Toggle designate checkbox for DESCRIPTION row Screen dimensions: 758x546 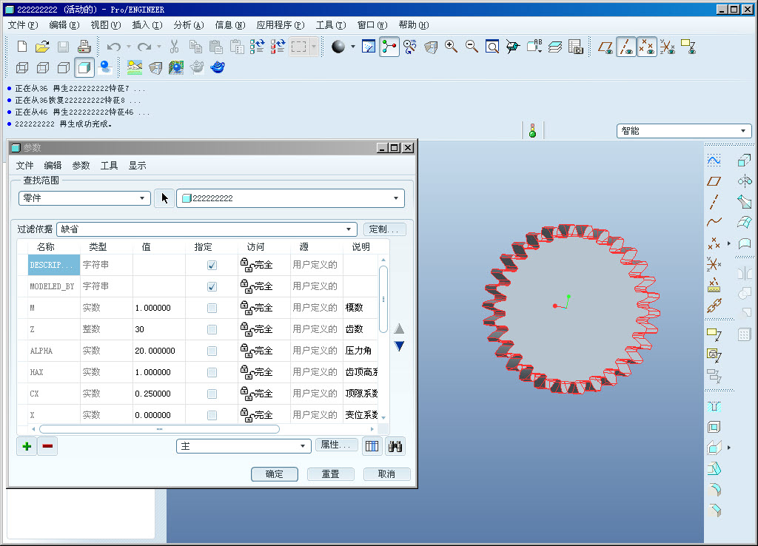point(212,266)
